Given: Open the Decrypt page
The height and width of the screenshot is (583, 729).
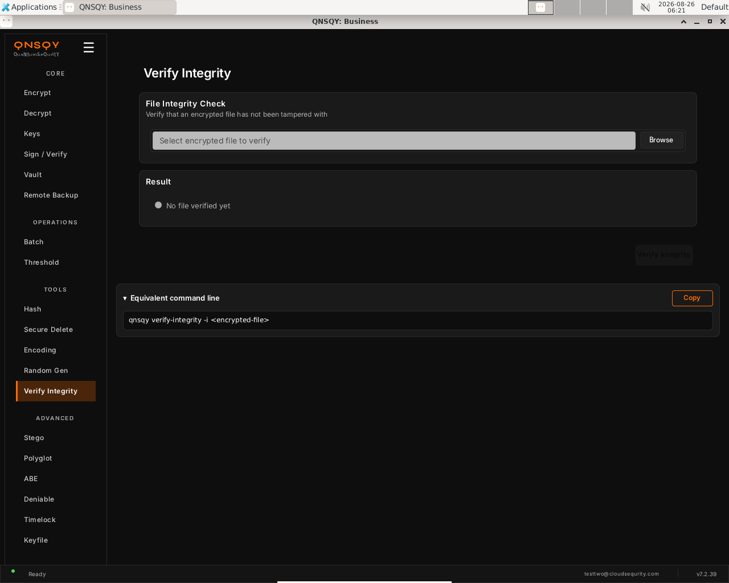Looking at the screenshot, I should coord(56,113).
